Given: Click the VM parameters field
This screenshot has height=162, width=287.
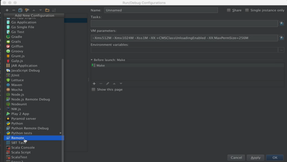Looking at the screenshot, I should pyautogui.click(x=184, y=38).
